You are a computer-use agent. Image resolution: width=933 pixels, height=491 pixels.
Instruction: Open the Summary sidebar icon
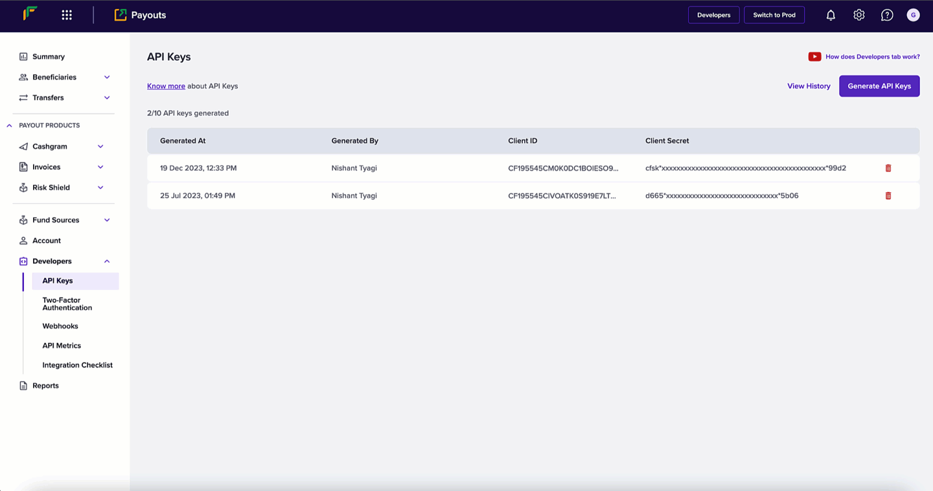click(23, 56)
